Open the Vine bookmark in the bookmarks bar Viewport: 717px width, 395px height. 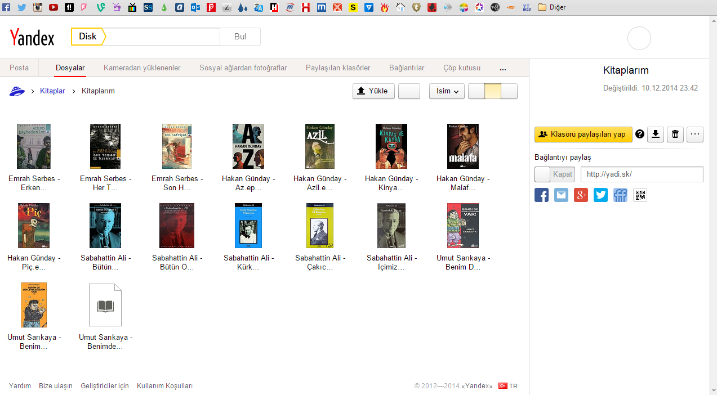[101, 7]
